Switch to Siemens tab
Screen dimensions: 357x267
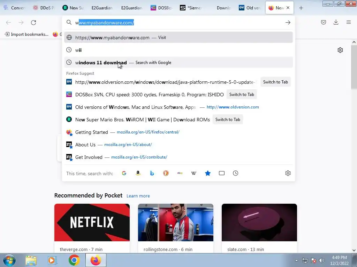click(x=191, y=8)
